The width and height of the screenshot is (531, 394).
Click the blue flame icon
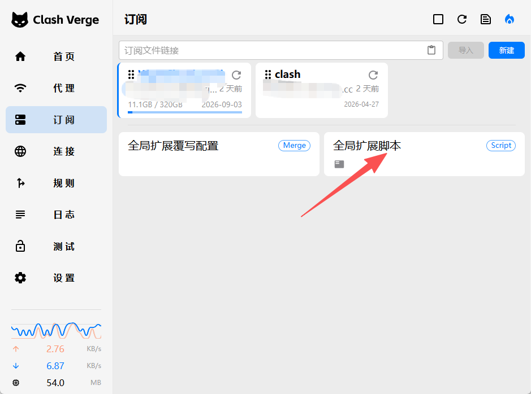pos(510,19)
